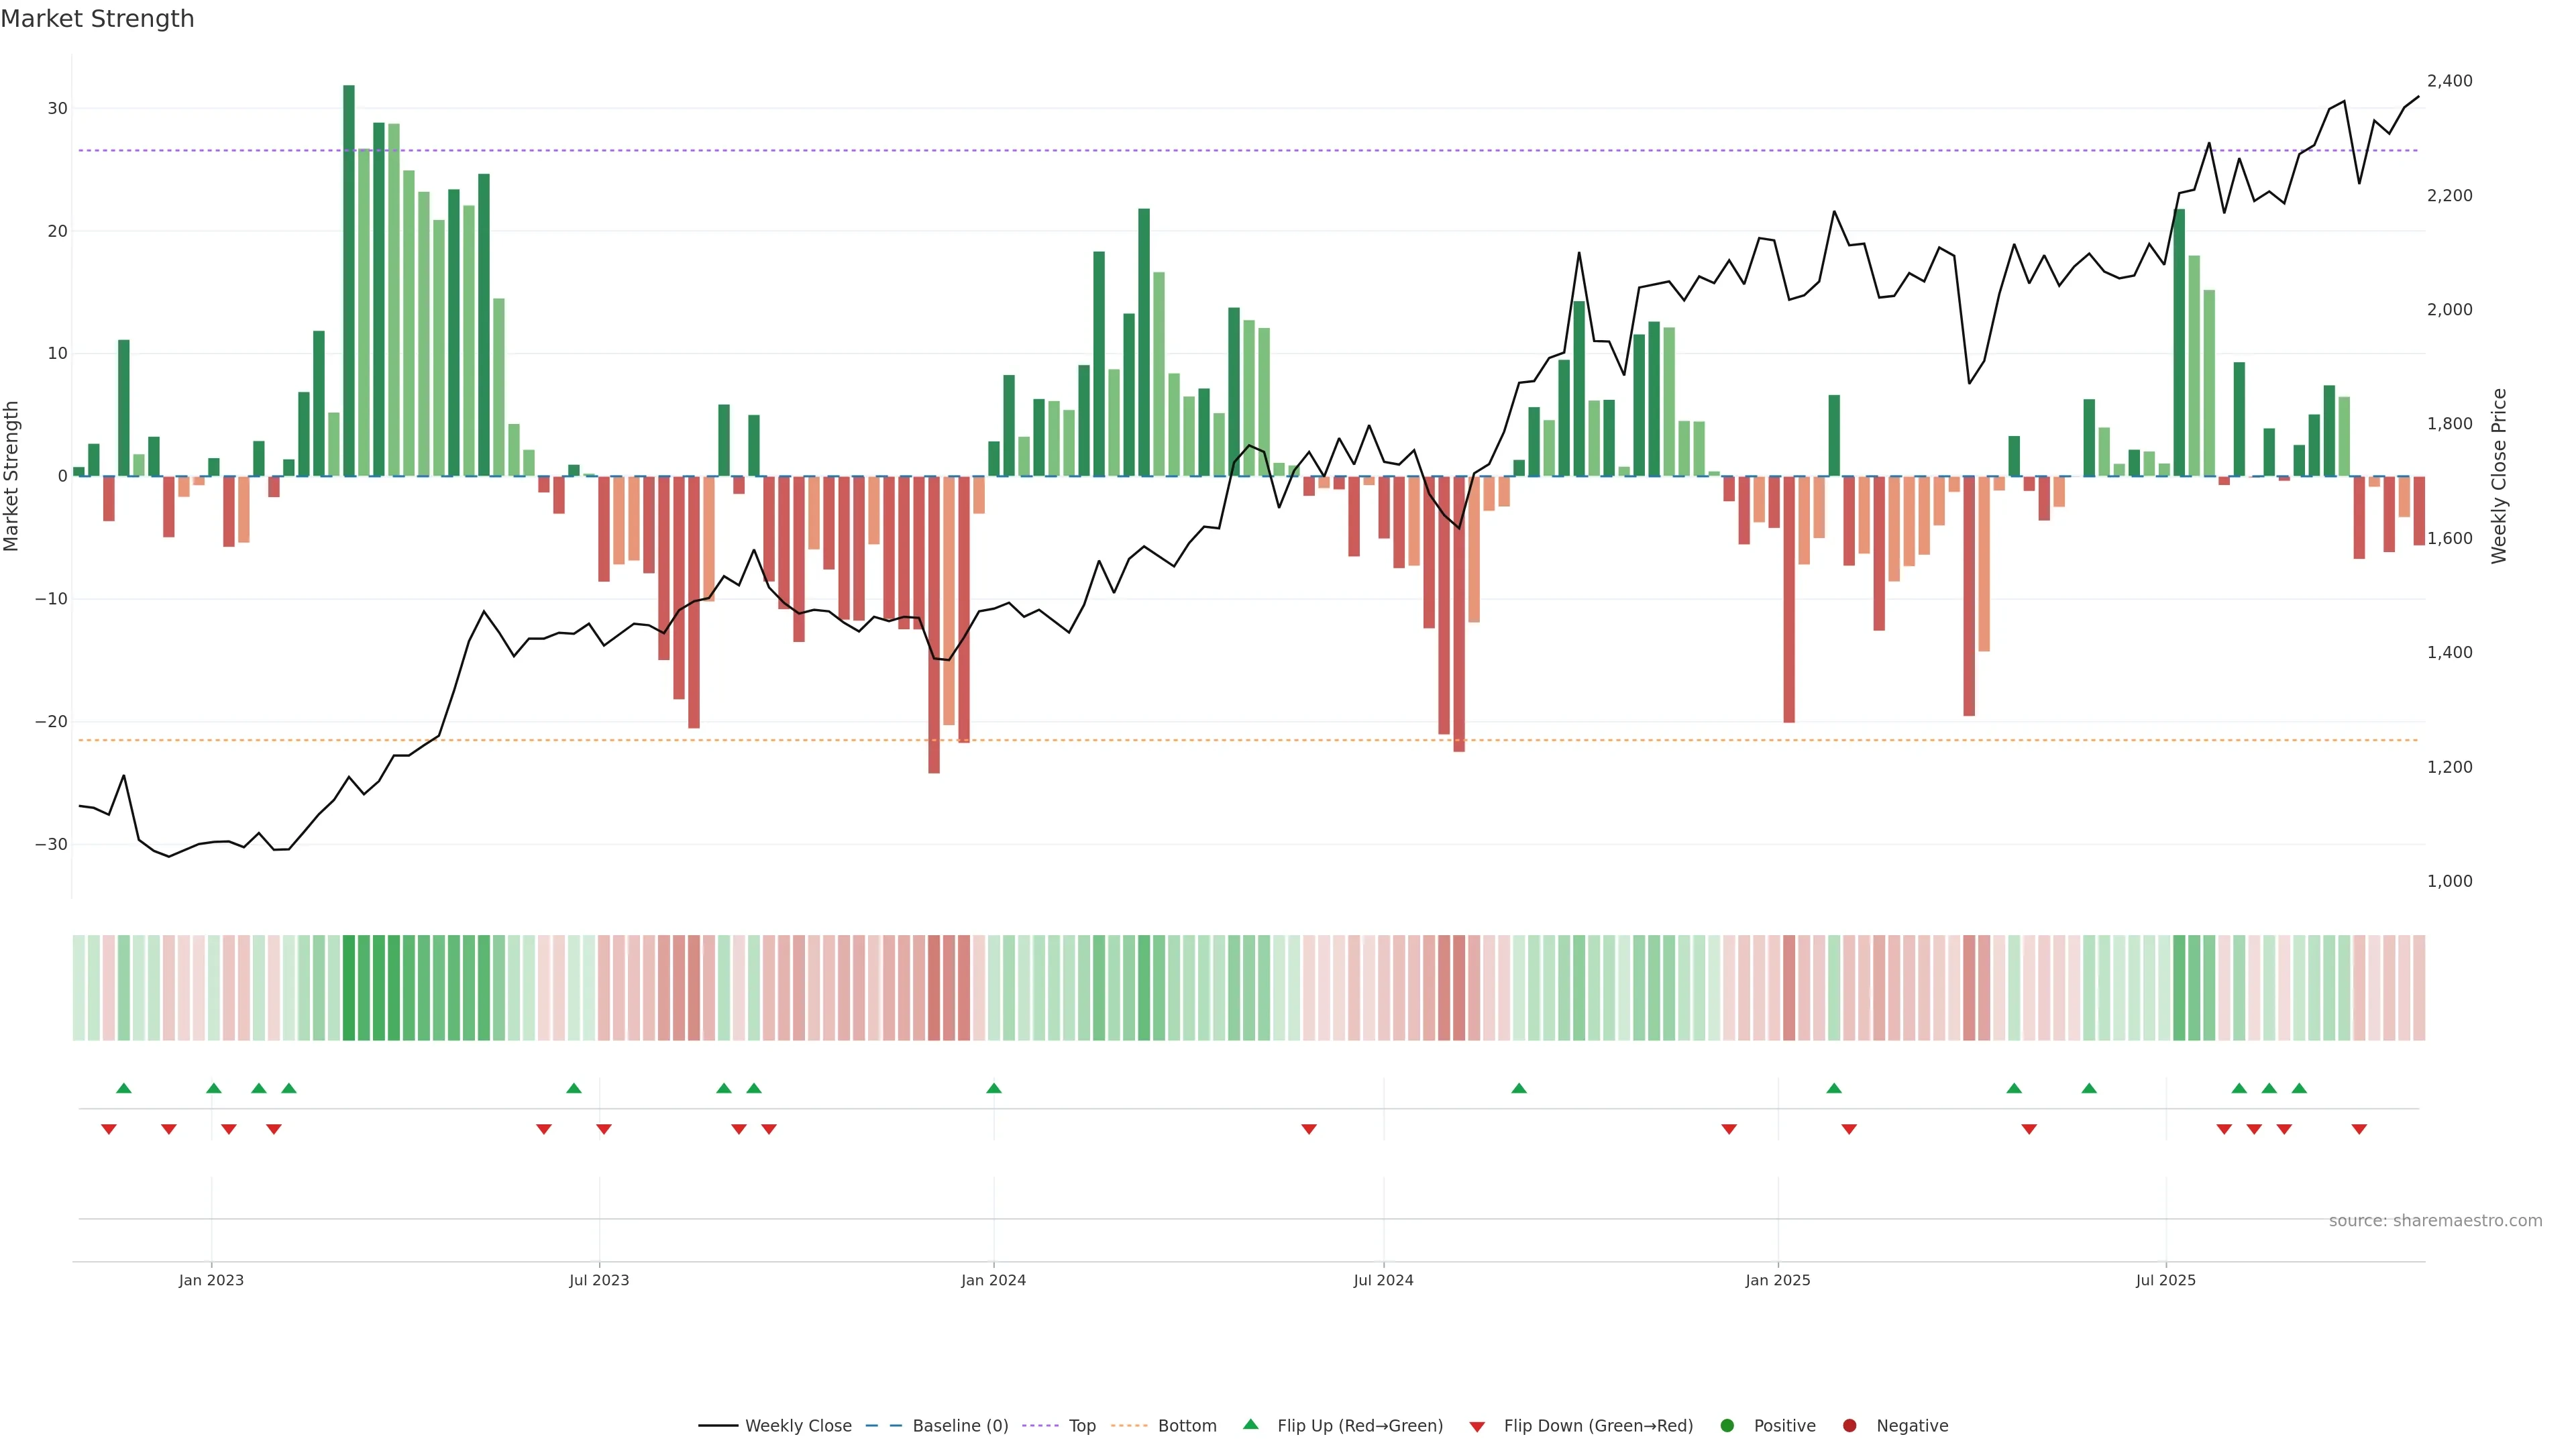Click the Market Strength chart title
The image size is (2576, 1449).
coord(97,19)
